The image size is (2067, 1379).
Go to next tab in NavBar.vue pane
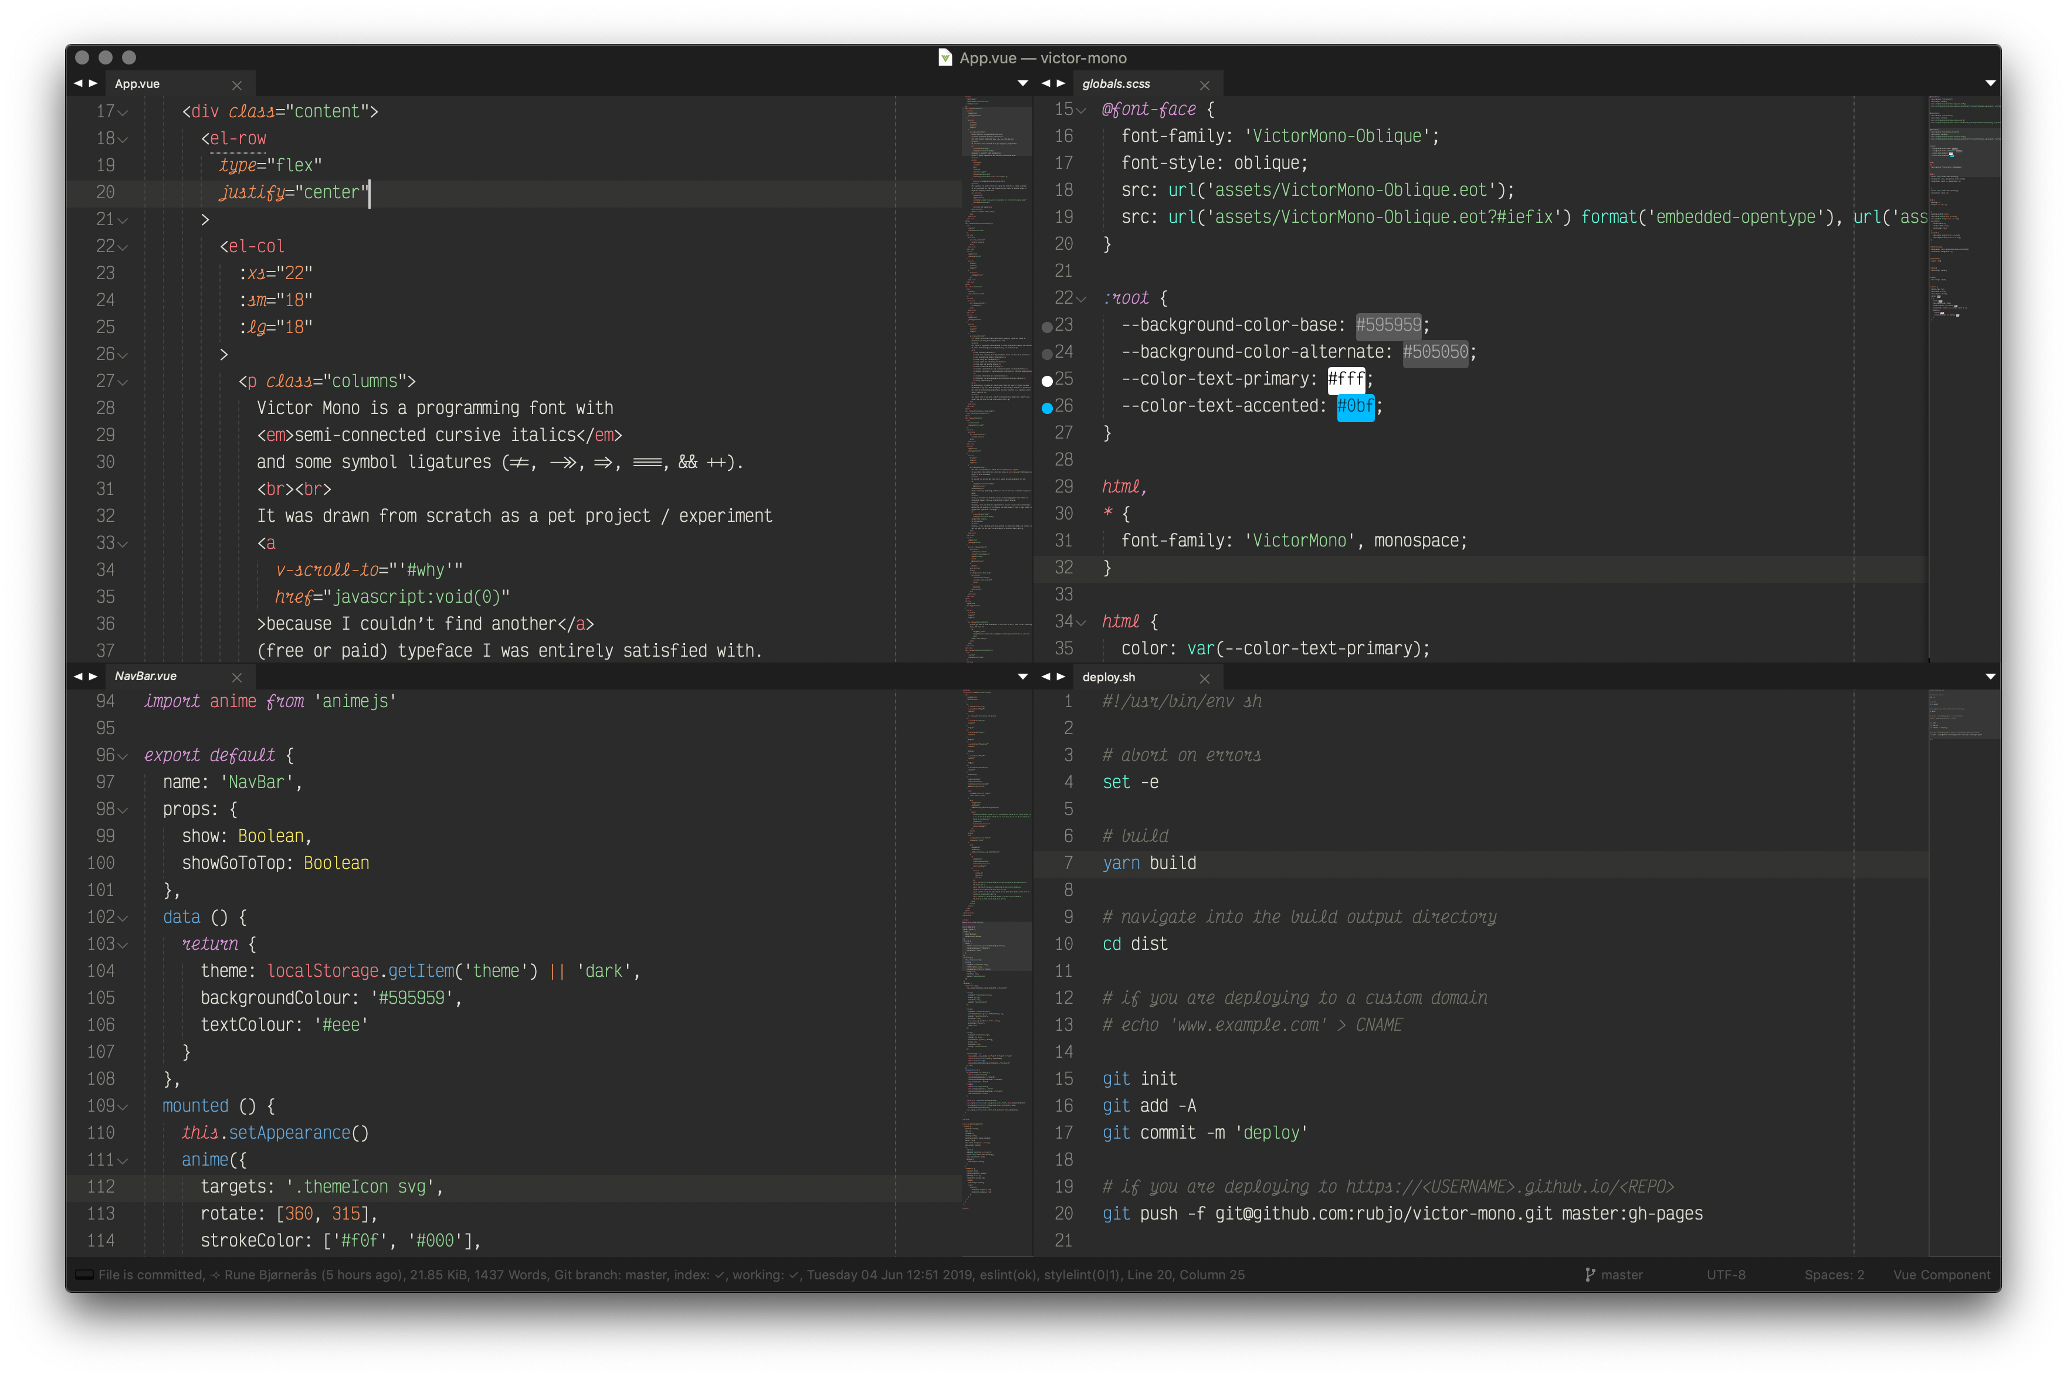click(x=93, y=677)
